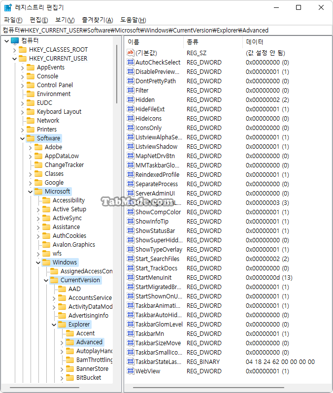The height and width of the screenshot is (393, 333).
Task: Click the TaskbarStateLas... binary value icon
Action: 131,361
